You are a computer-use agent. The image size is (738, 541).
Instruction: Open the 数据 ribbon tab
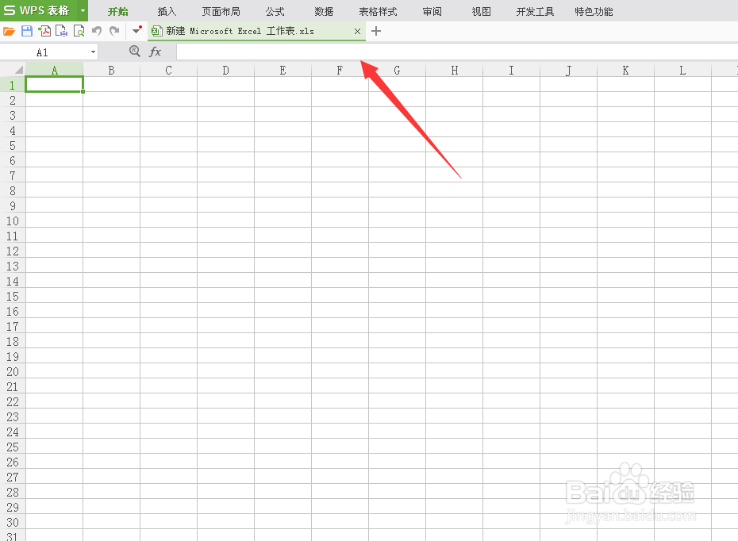[x=323, y=11]
